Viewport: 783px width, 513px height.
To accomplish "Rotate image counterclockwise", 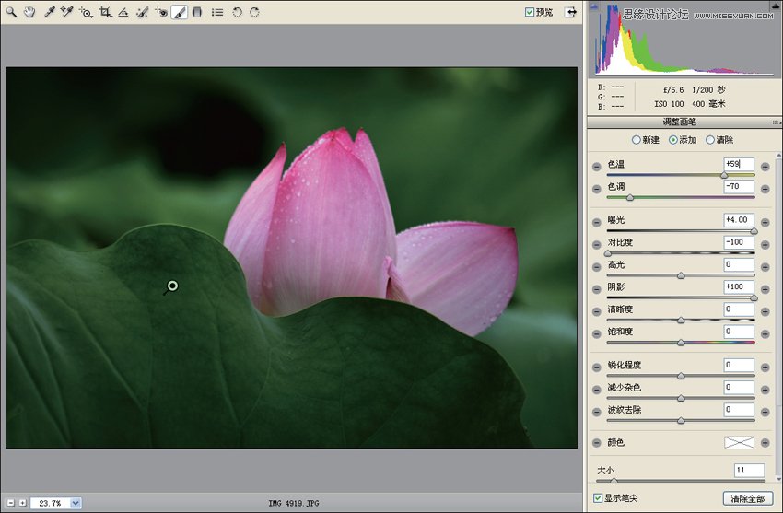I will [x=237, y=12].
